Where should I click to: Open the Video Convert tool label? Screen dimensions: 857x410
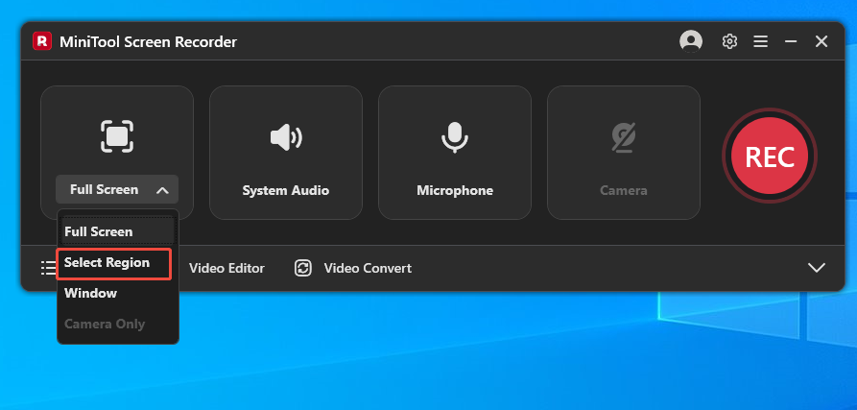[368, 269]
